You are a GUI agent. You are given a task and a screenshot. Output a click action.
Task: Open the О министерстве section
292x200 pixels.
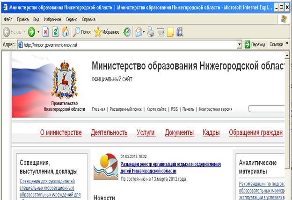click(x=61, y=133)
